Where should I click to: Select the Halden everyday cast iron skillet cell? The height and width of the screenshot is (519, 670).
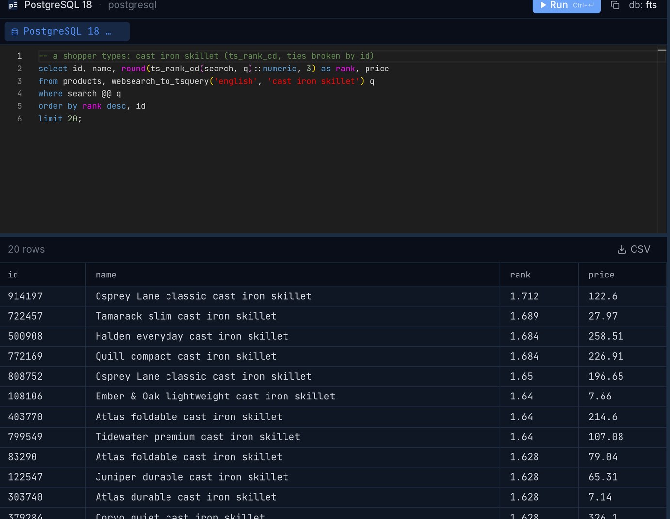(x=292, y=336)
